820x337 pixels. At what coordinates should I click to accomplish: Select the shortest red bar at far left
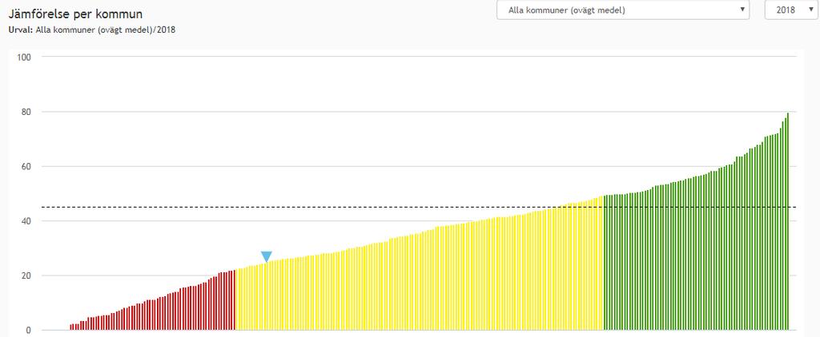pyautogui.click(x=70, y=327)
